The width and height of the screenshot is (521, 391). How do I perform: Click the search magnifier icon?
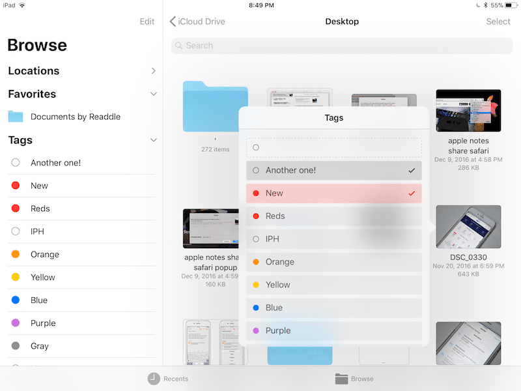pyautogui.click(x=180, y=46)
